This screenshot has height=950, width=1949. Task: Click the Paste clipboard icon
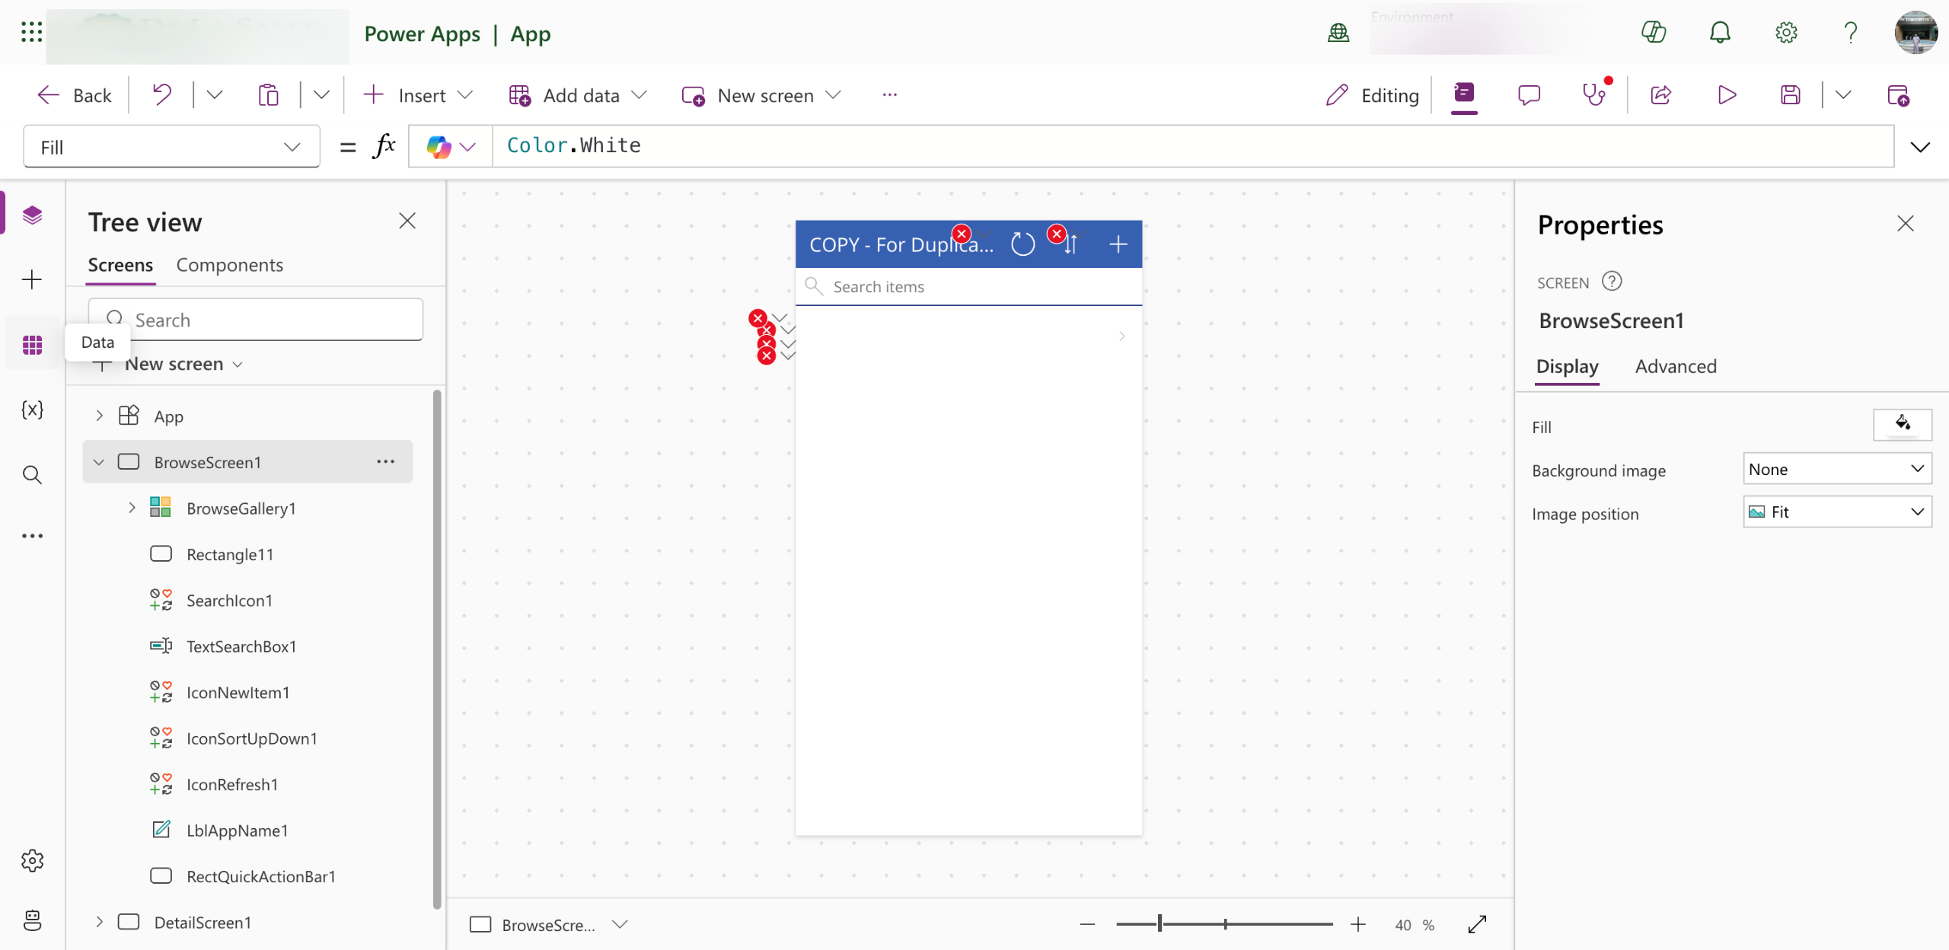coord(268,95)
